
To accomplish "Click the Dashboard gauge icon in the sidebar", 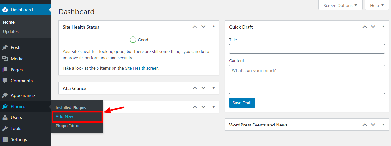I will click(5, 10).
